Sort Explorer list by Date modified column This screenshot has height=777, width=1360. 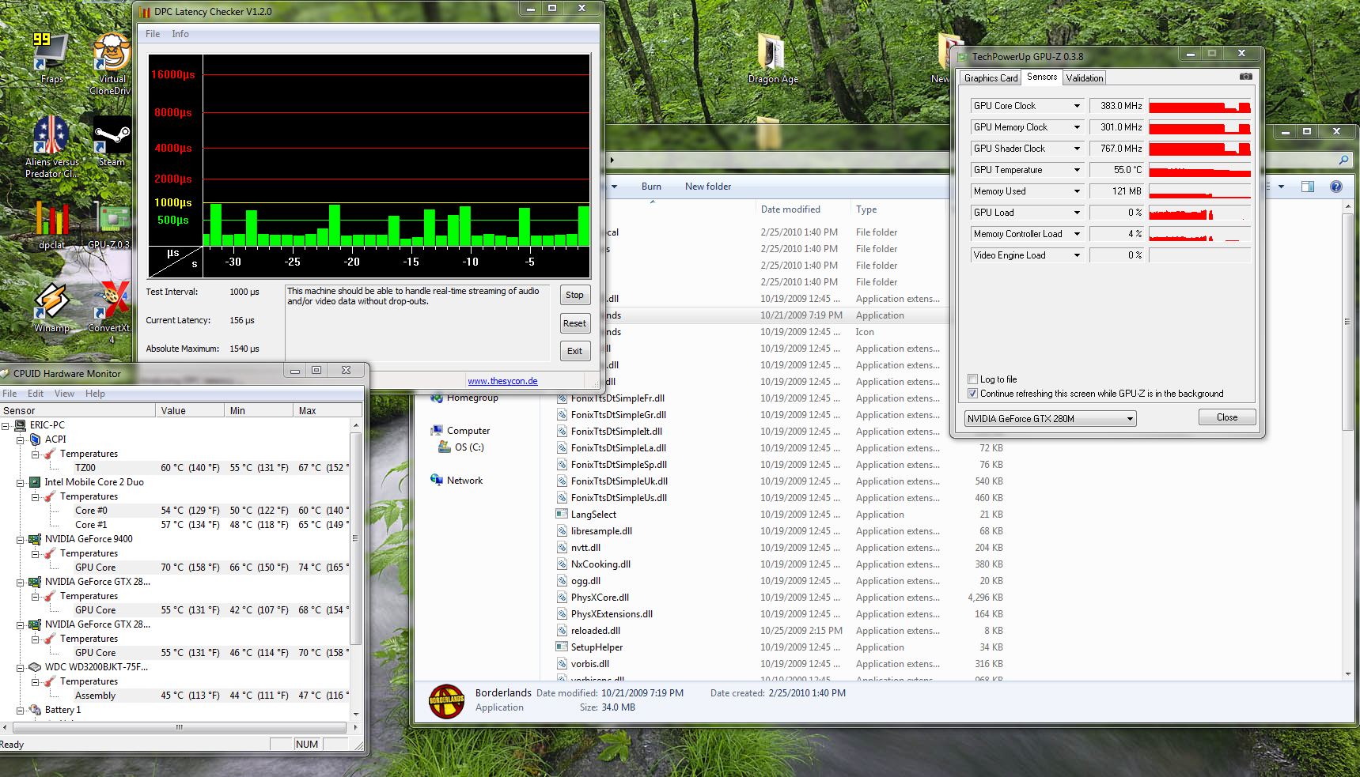tap(790, 209)
